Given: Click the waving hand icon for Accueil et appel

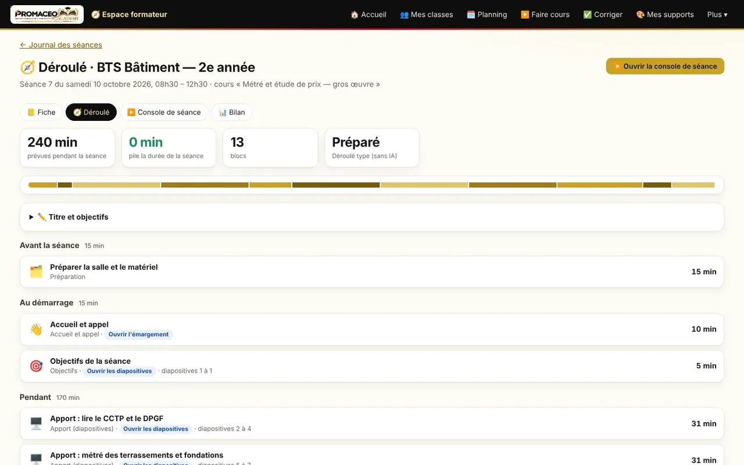Looking at the screenshot, I should tap(36, 329).
